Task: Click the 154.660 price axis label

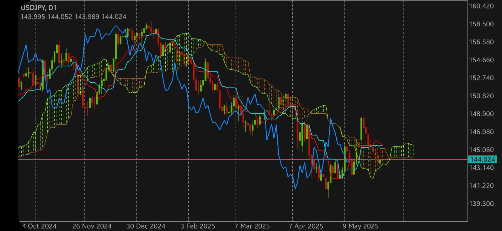Action: click(481, 60)
